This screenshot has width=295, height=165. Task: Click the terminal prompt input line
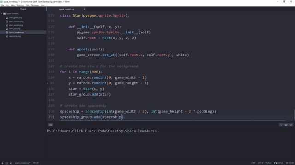tap(102, 131)
